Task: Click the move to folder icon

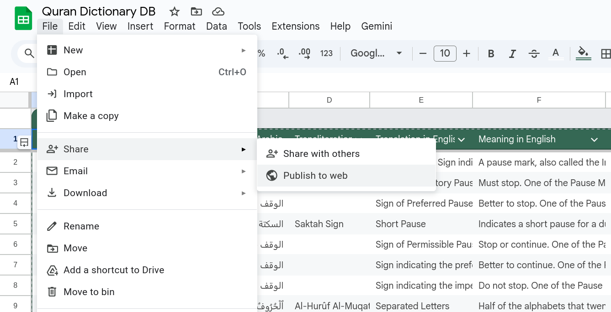Action: [196, 12]
